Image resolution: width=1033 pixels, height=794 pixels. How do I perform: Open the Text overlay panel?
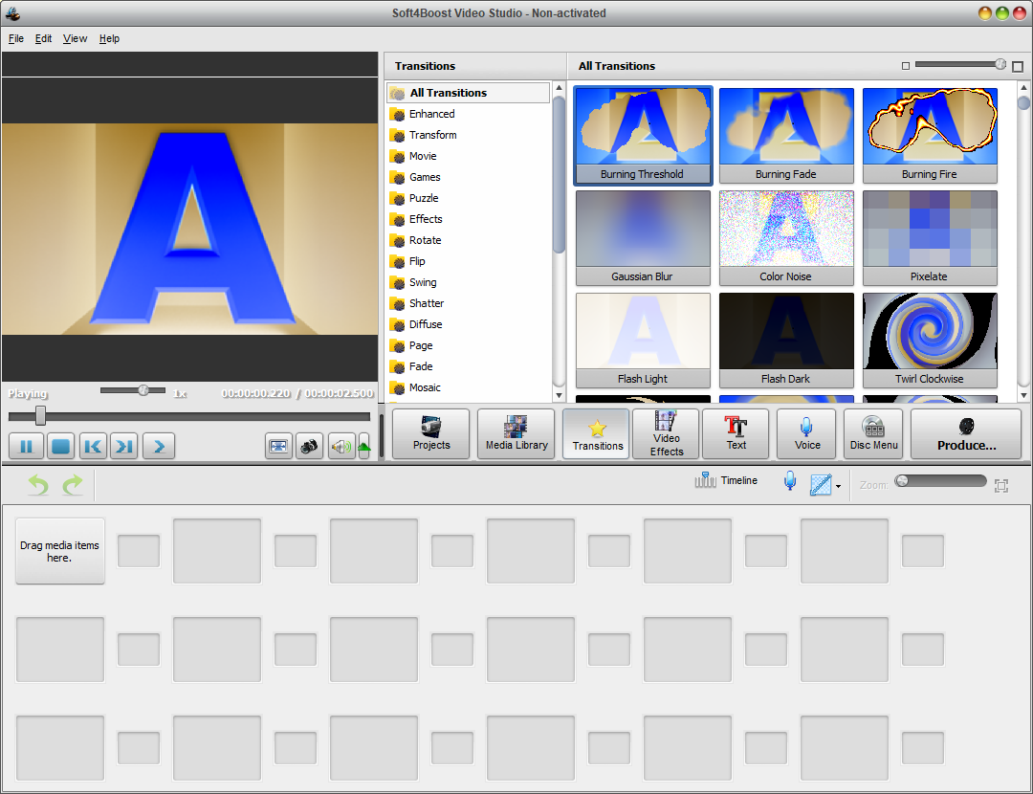click(736, 433)
